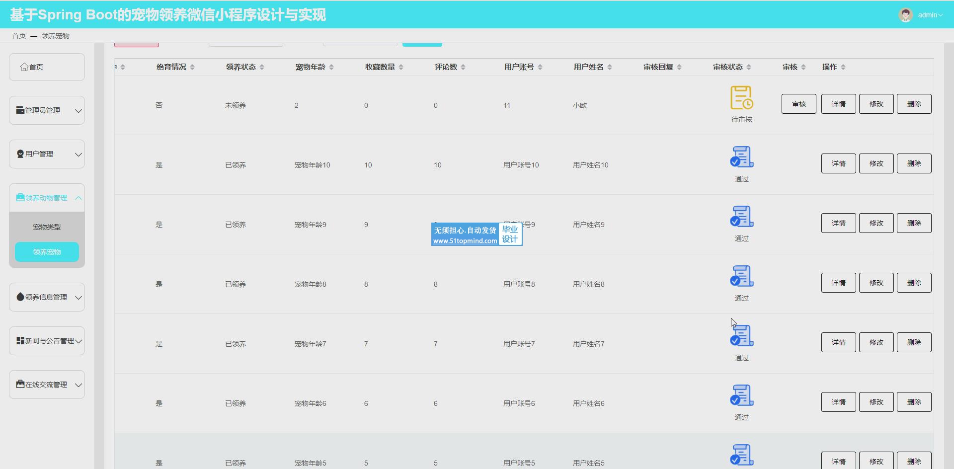Click the admin avatar picture
Screen dimensions: 954x469
(x=905, y=15)
